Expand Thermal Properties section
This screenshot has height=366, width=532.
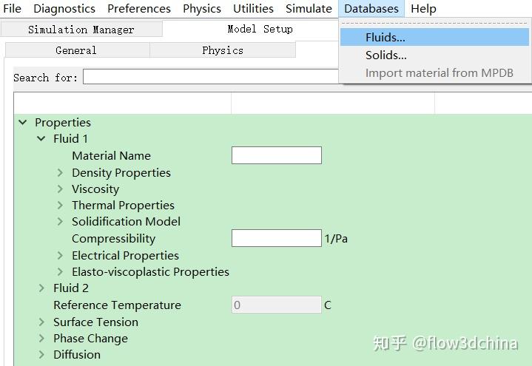coord(61,206)
